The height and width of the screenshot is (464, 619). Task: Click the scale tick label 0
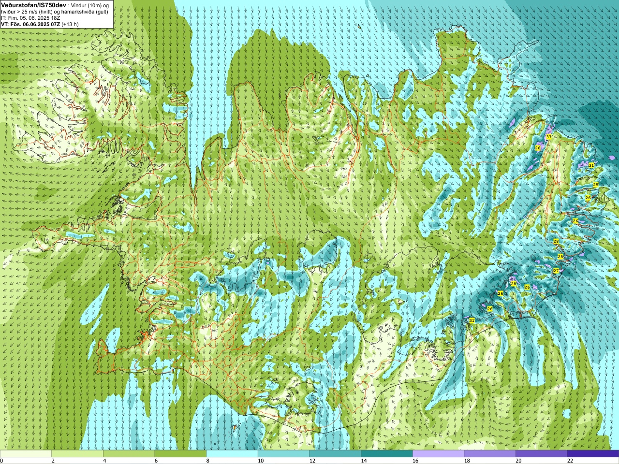1,461
